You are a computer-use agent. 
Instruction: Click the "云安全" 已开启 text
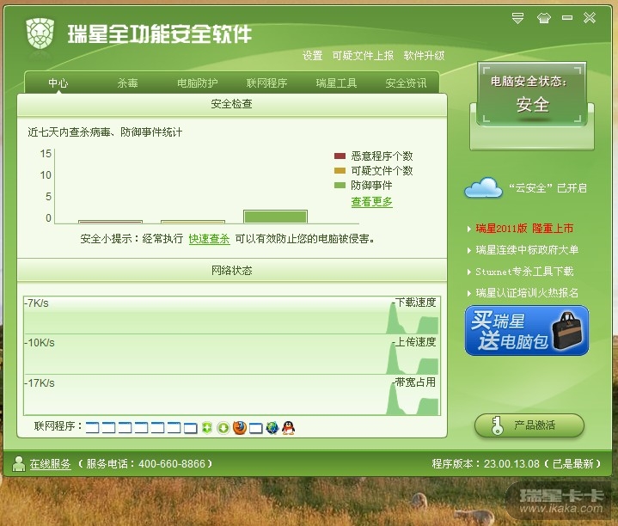point(548,188)
